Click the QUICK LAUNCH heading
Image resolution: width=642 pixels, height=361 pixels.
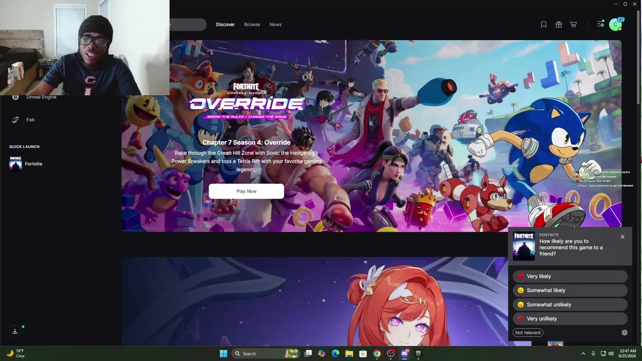(24, 146)
